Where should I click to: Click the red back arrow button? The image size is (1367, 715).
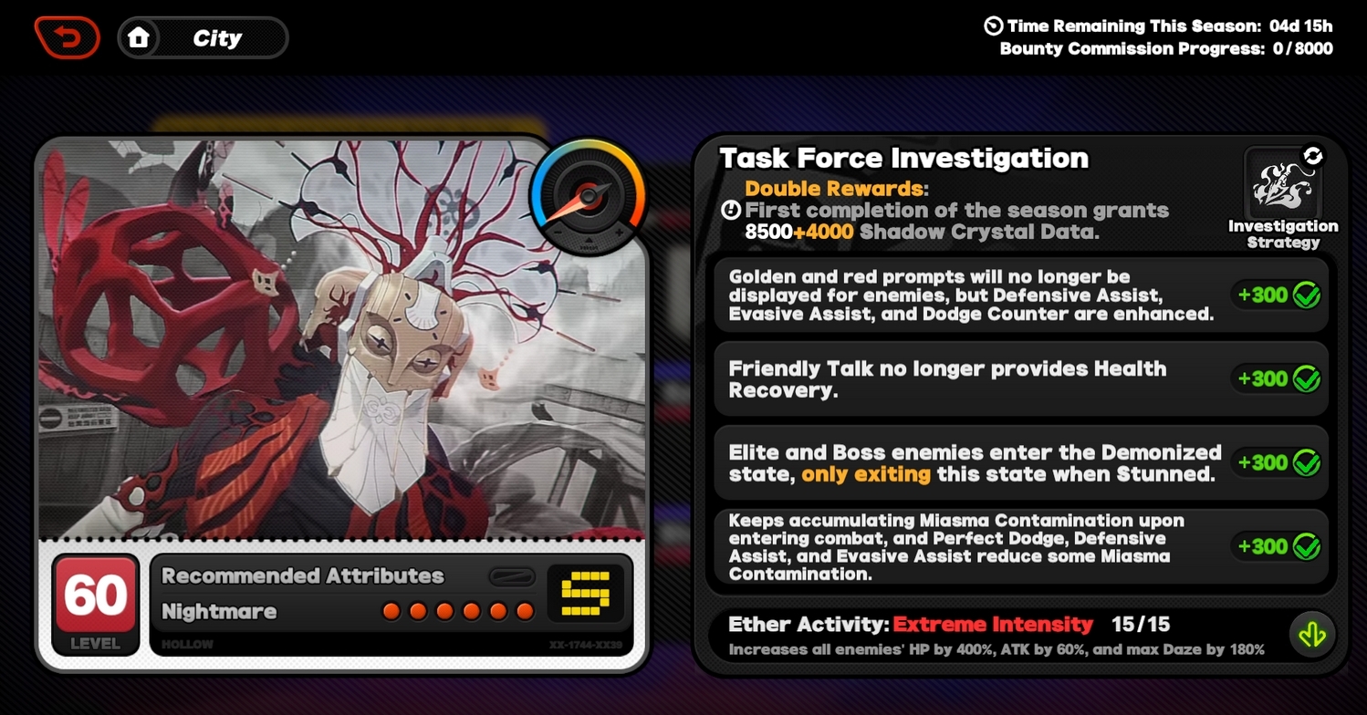tap(67, 38)
